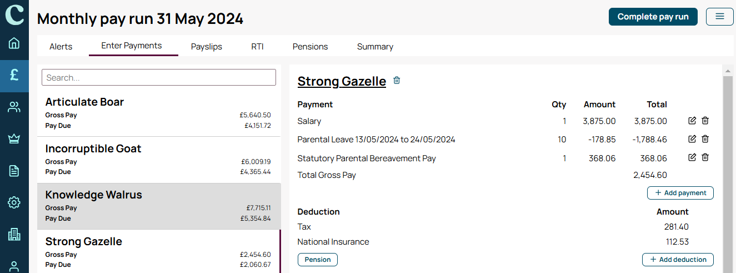Open the hamburger menu button
Screen dimensions: 736x273
tap(720, 17)
